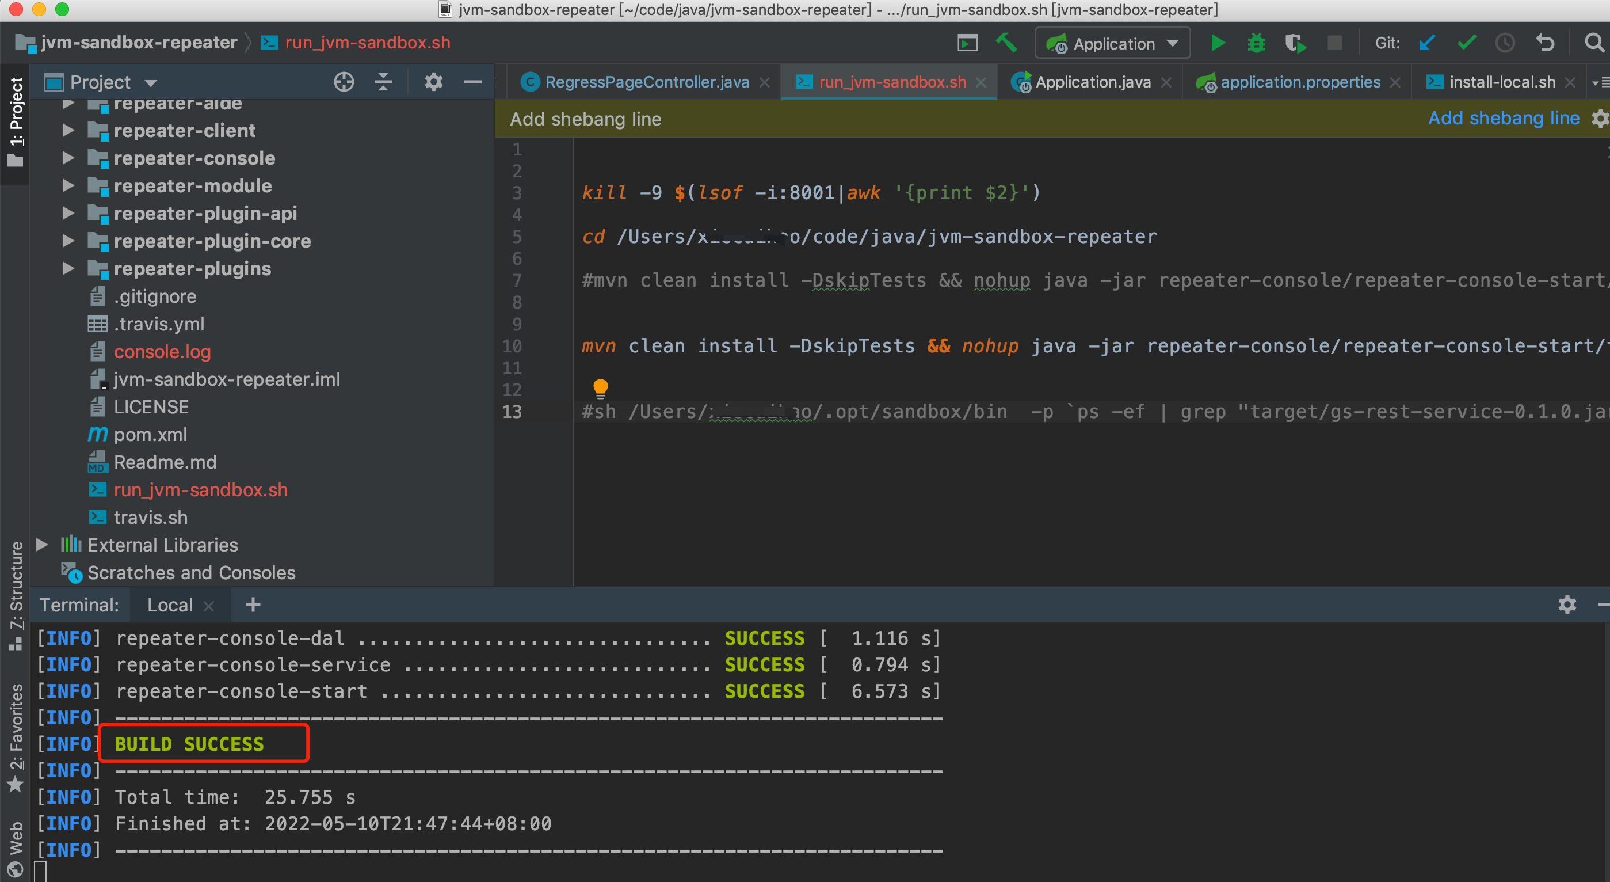Click the green Run Application button
This screenshot has width=1610, height=882.
pyautogui.click(x=1218, y=43)
